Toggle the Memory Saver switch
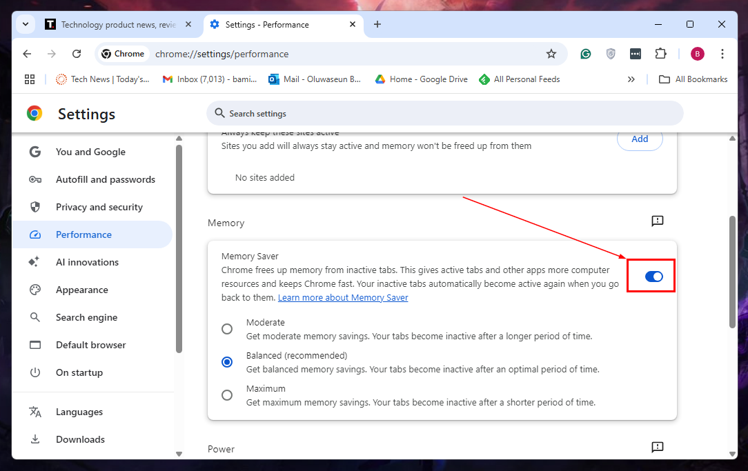The height and width of the screenshot is (471, 748). [x=653, y=277]
